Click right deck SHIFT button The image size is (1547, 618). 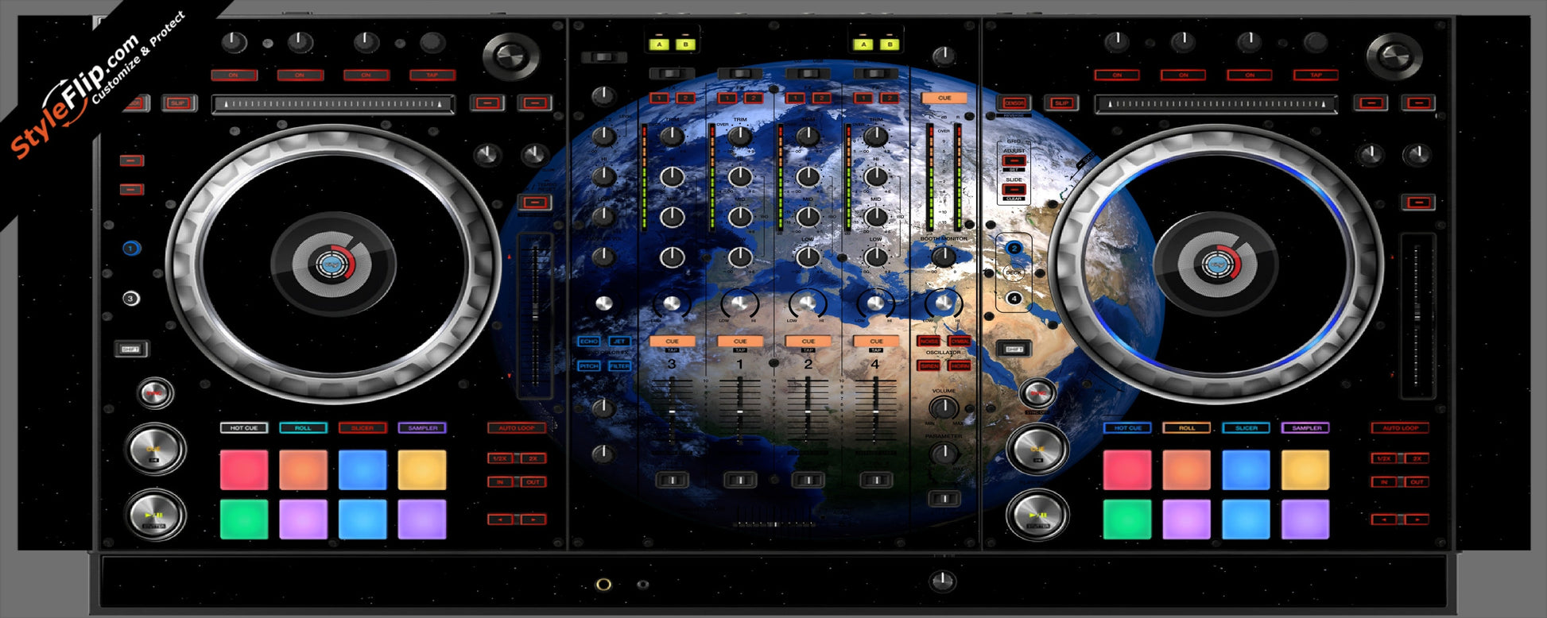point(1014,348)
